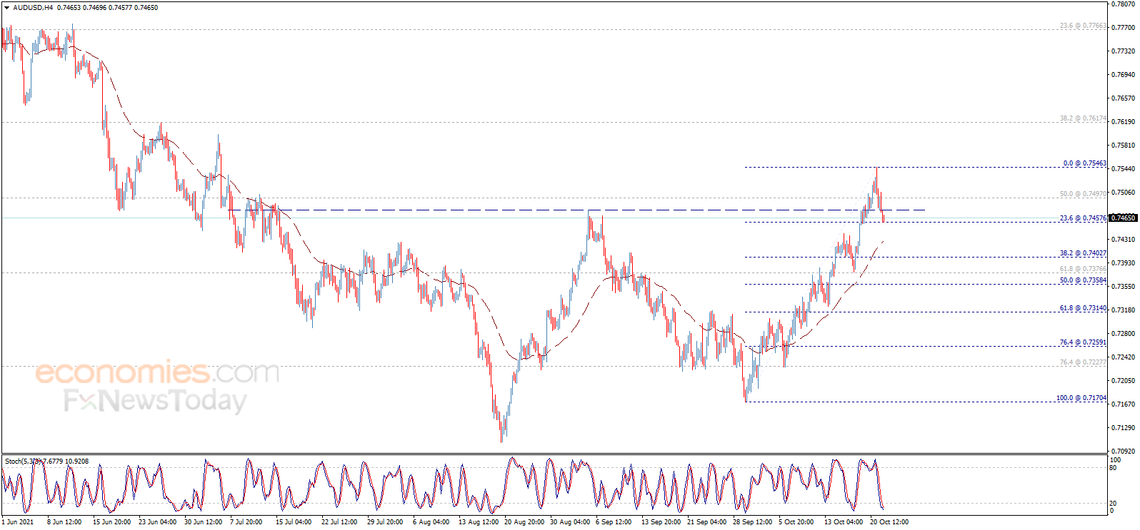The image size is (1140, 530).
Task: Click price axis value 0.72050
Action: pyautogui.click(x=1124, y=381)
